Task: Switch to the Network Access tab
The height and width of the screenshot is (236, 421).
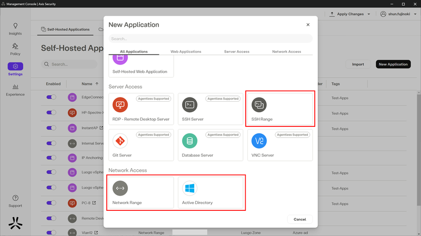Action: (286, 51)
